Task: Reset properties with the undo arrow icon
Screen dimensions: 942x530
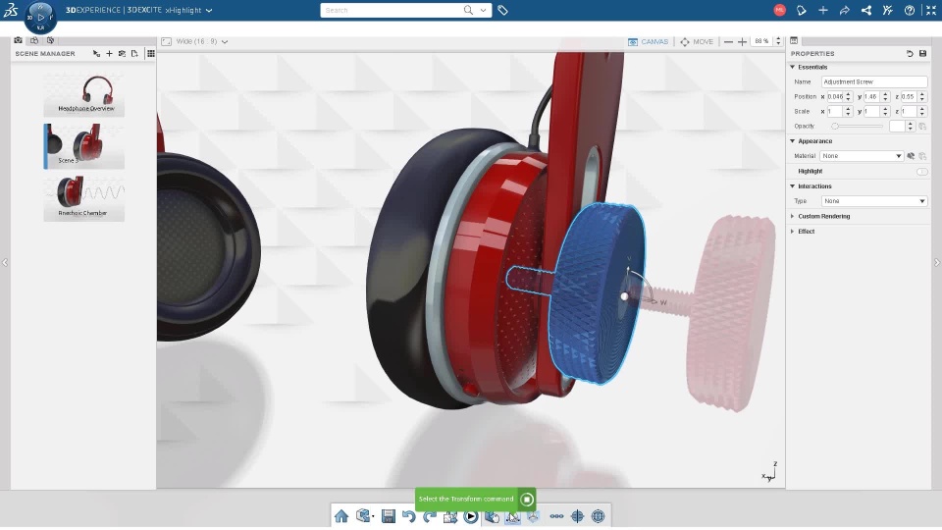Action: (x=910, y=53)
